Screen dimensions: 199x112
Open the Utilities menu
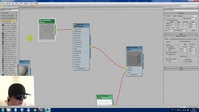36,3
